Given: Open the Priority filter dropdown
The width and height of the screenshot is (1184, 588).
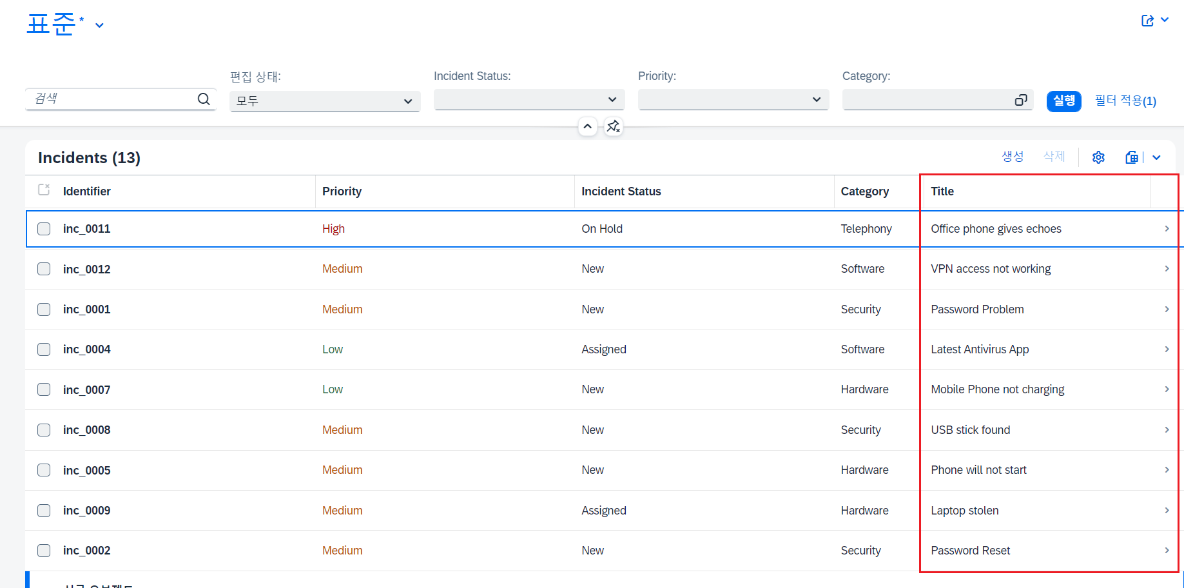Looking at the screenshot, I should pos(733,100).
